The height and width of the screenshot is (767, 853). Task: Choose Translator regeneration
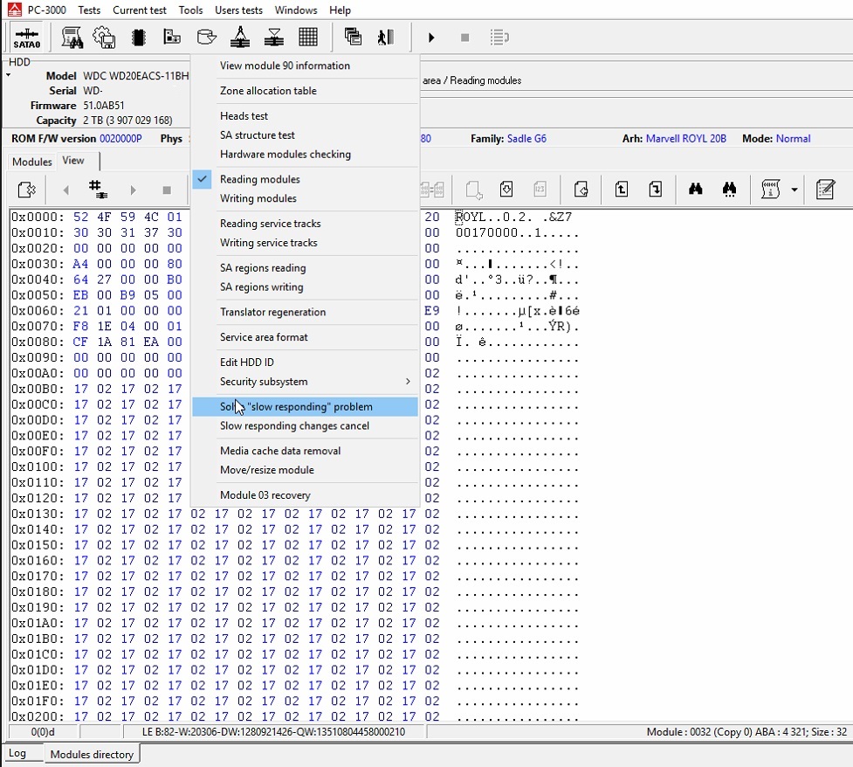305,312
